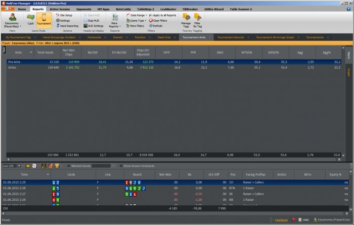Open the application menu button
354x225 pixels.
8,9
